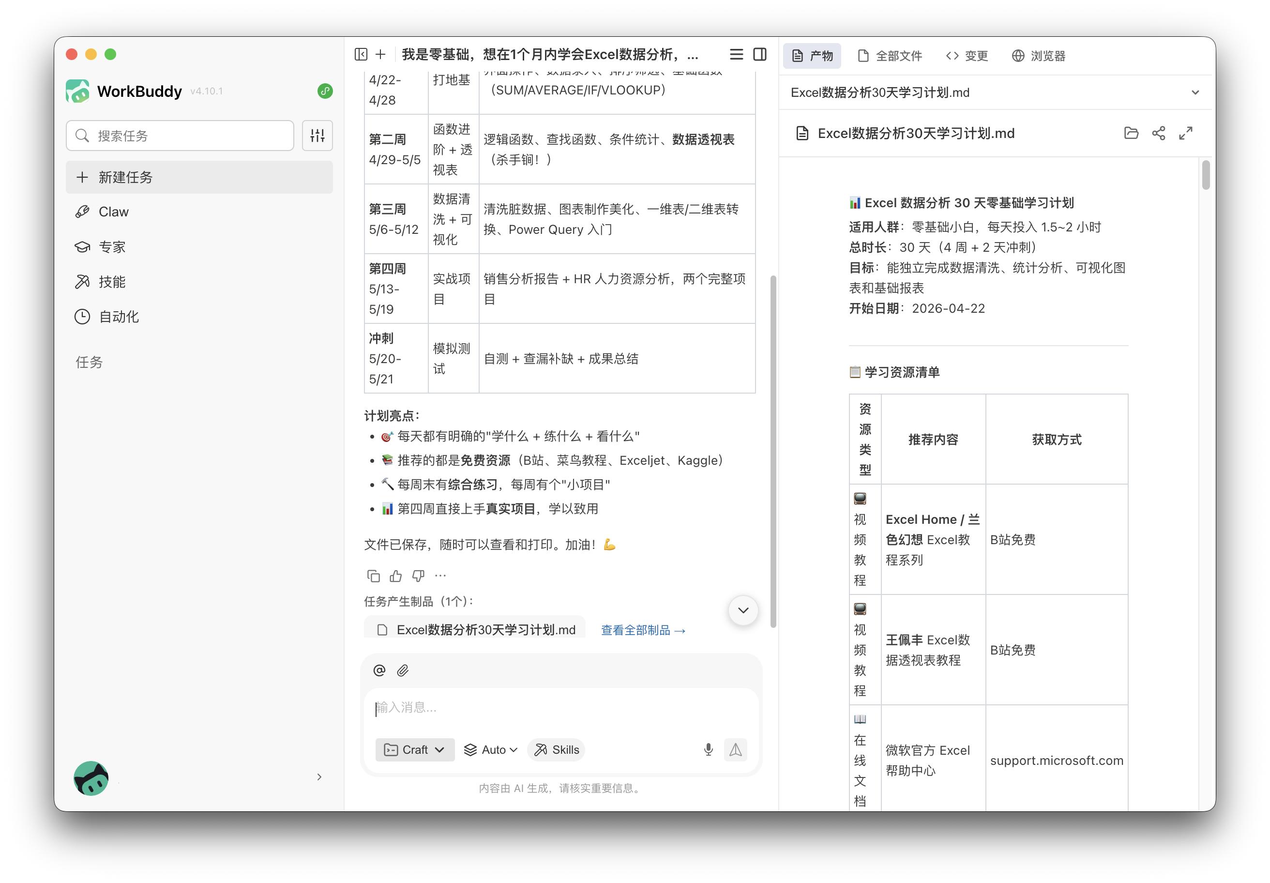Click the thumbs down feedback icon
Screen dimensions: 1270x883
pyautogui.click(x=418, y=576)
